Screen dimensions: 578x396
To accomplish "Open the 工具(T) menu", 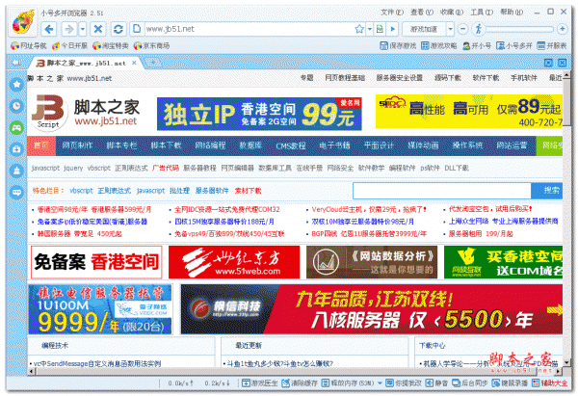I will click(x=482, y=13).
